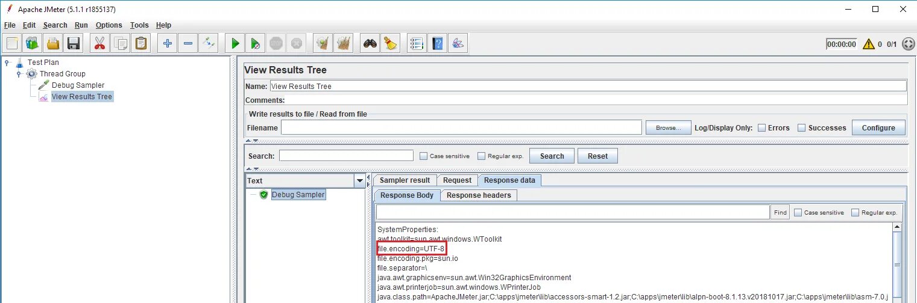Click the New test plan icon

click(13, 43)
